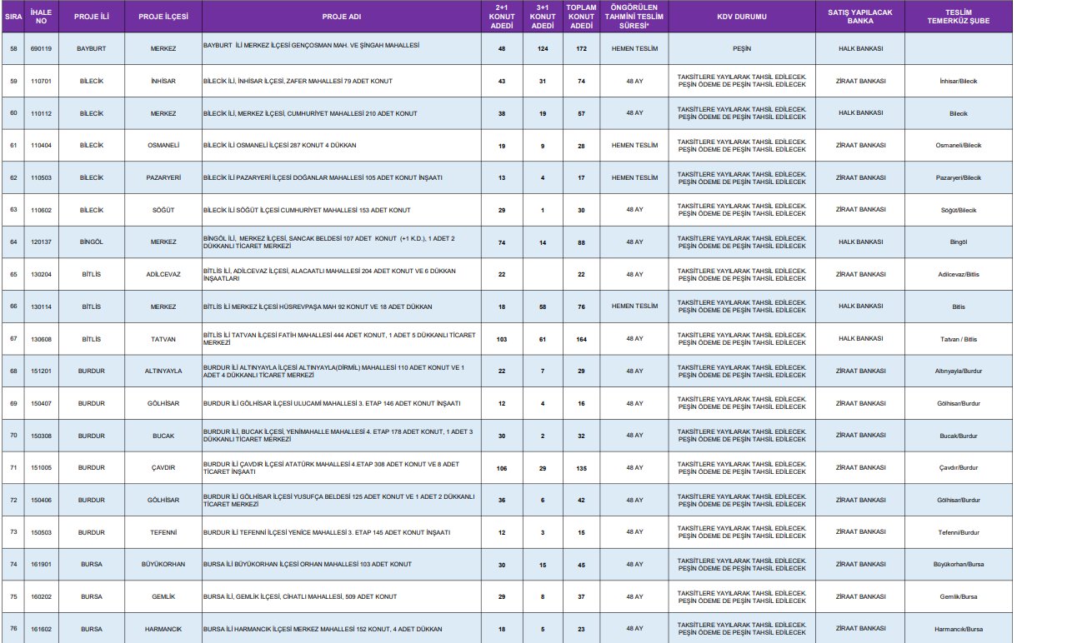The image size is (1067, 643).
Task: Select ihale number 161901
Action: click(x=41, y=564)
